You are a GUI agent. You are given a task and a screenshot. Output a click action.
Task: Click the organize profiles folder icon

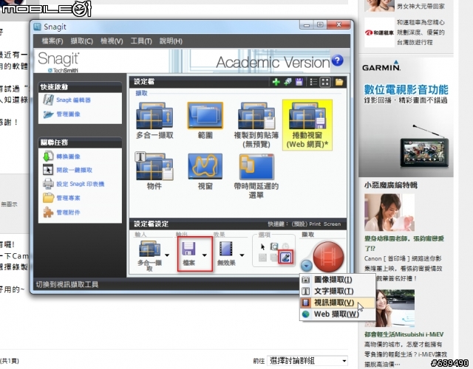[339, 82]
